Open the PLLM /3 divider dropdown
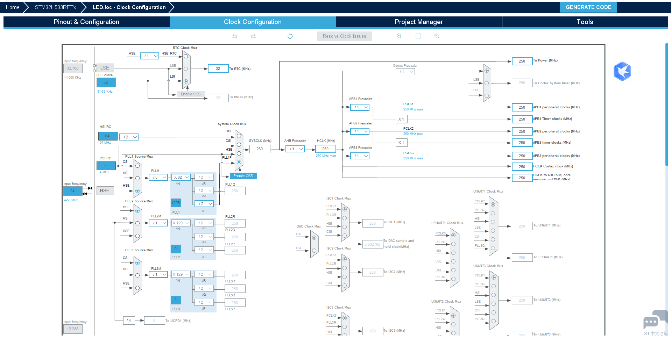 [x=158, y=177]
